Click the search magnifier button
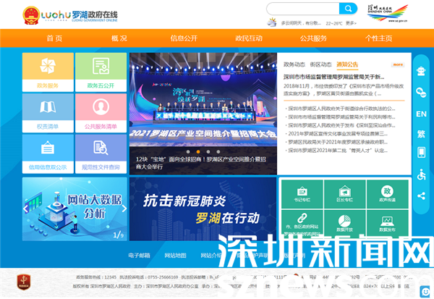The image size is (434, 299). tap(348, 9)
